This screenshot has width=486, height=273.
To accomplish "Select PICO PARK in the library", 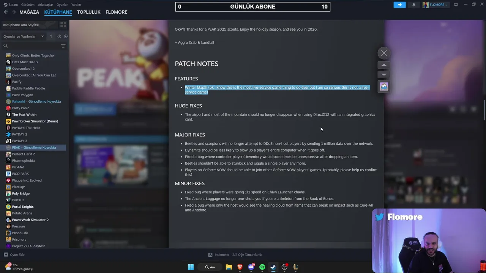I will (20, 174).
